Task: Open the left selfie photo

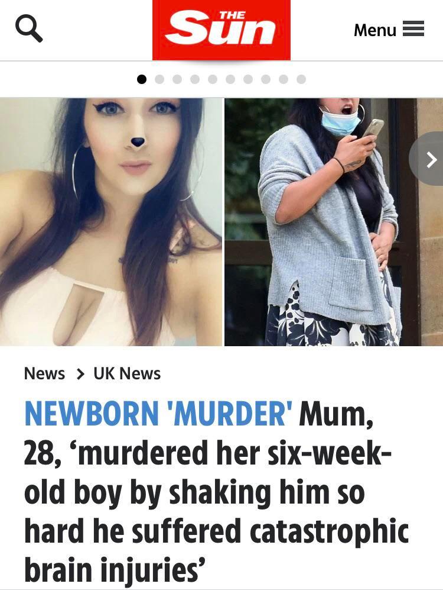Action: pyautogui.click(x=111, y=222)
